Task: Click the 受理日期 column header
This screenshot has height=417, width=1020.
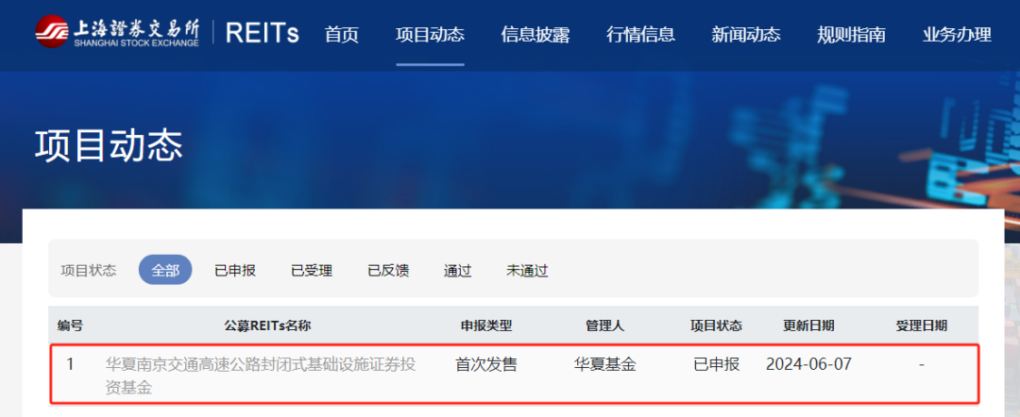Action: [x=921, y=325]
